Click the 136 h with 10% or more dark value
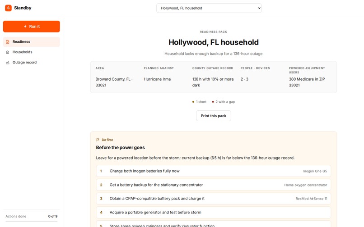 [213, 82]
